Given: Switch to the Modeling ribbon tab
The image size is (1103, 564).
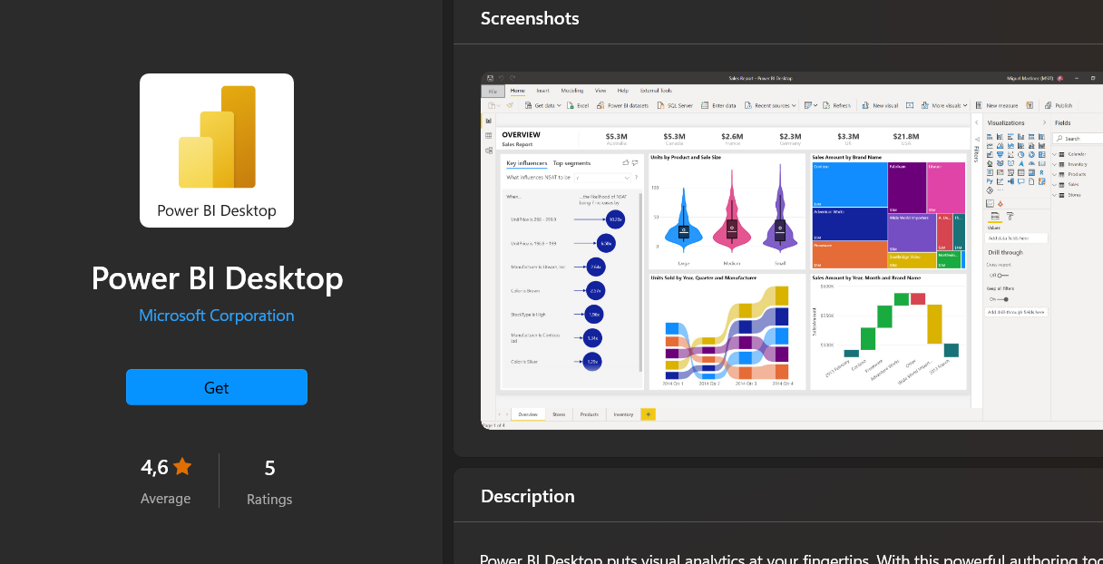Looking at the screenshot, I should click(x=571, y=91).
